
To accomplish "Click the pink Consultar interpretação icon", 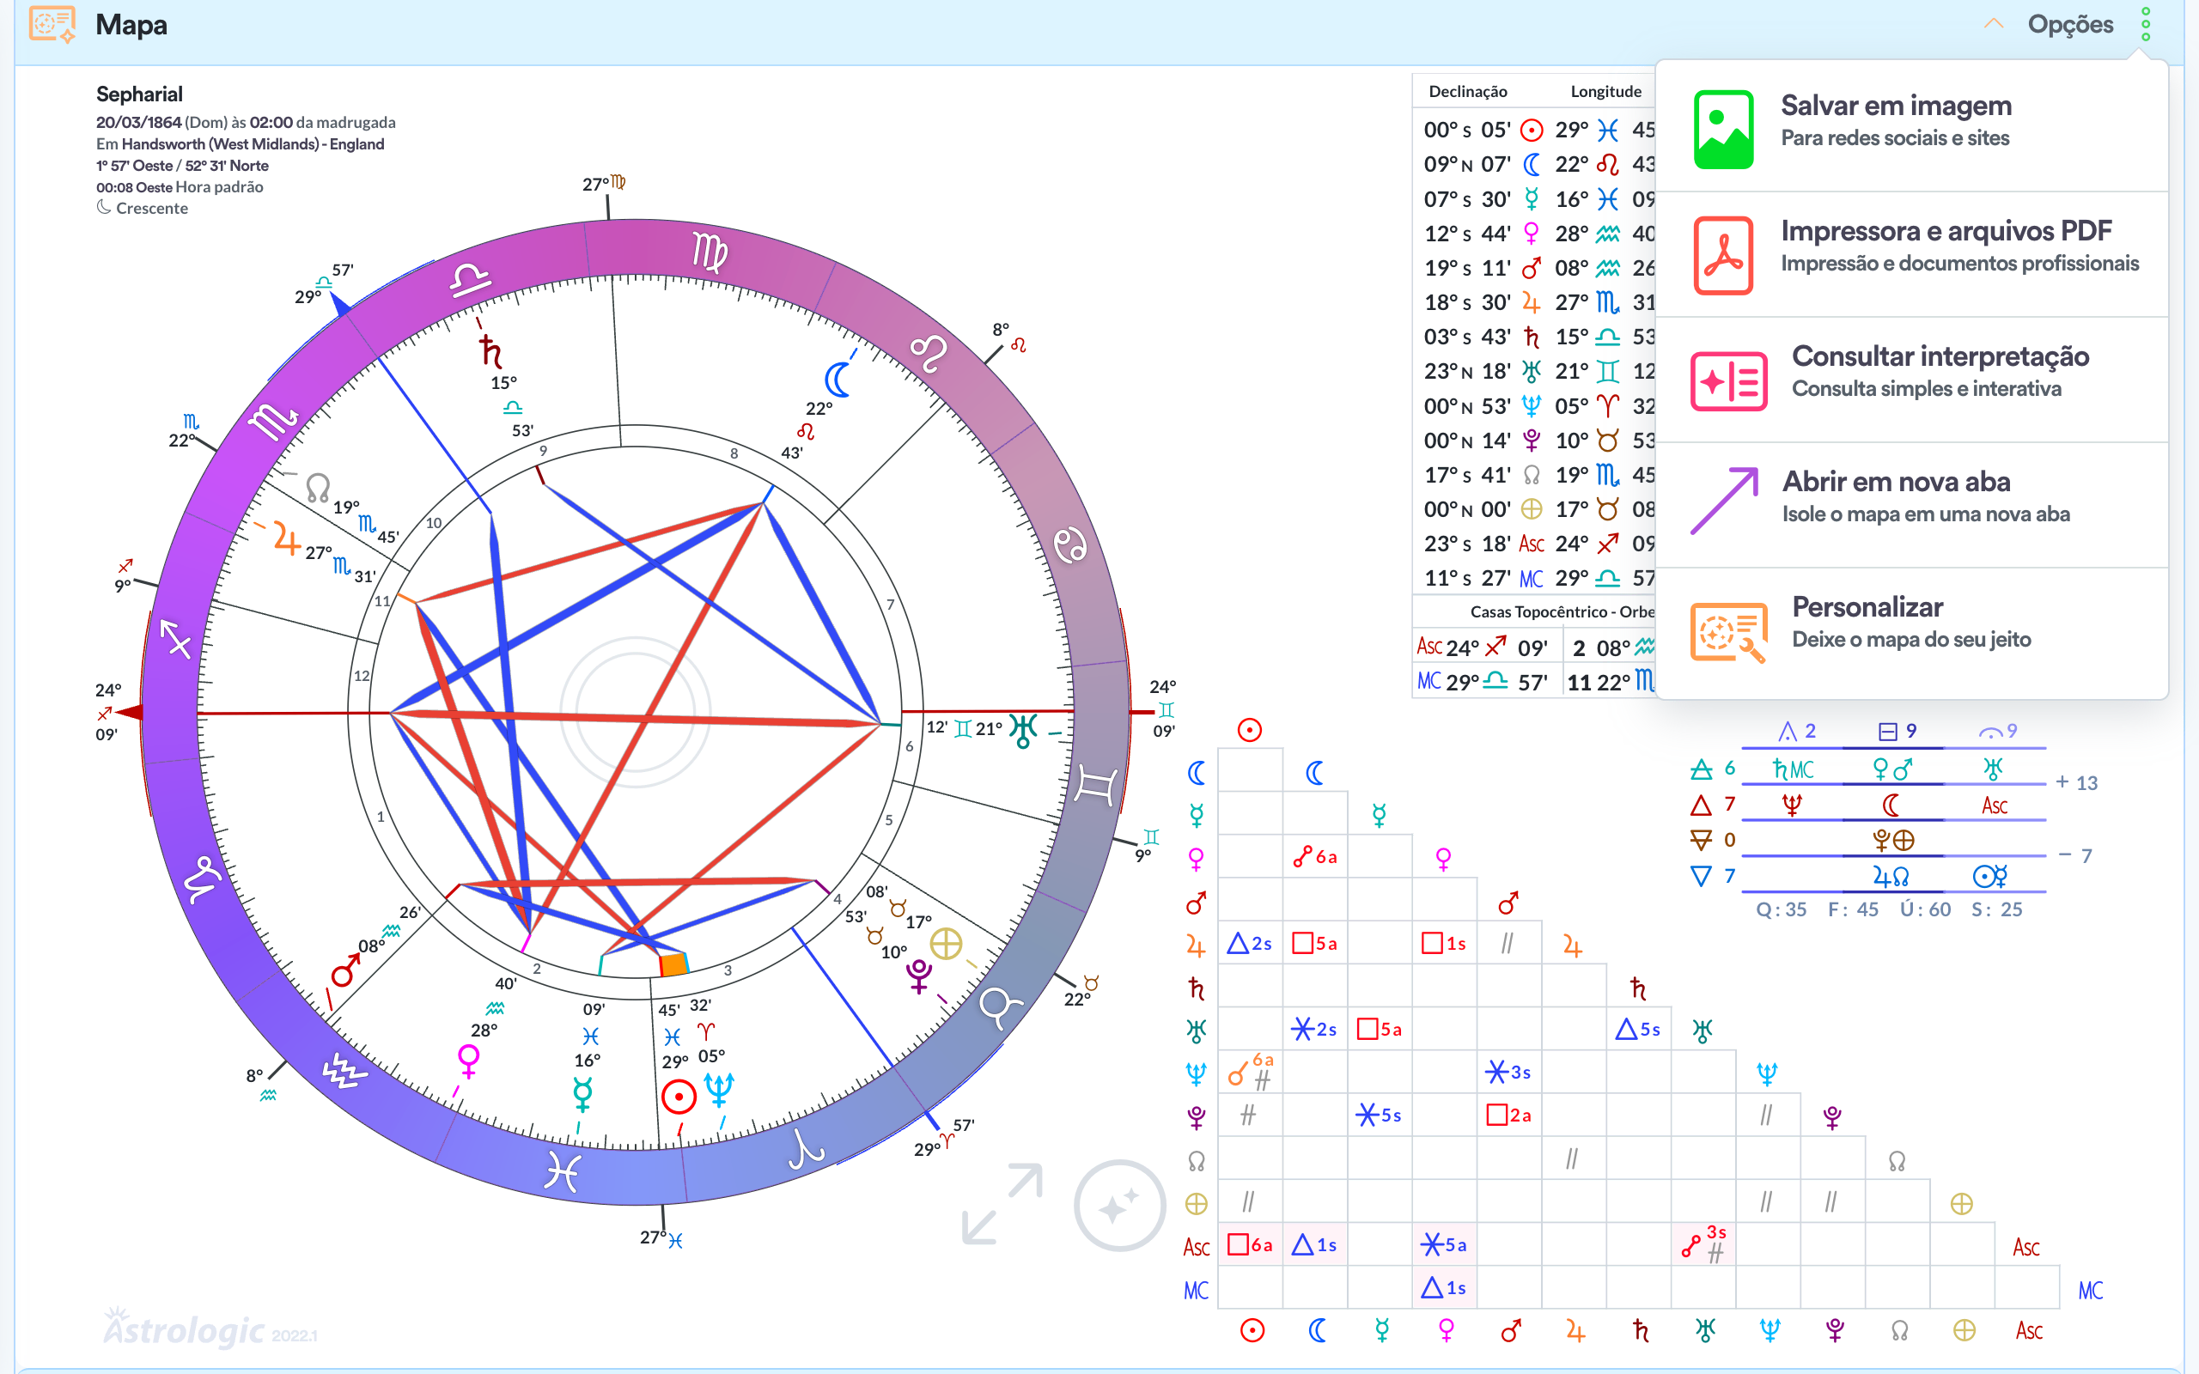I will (x=1728, y=380).
